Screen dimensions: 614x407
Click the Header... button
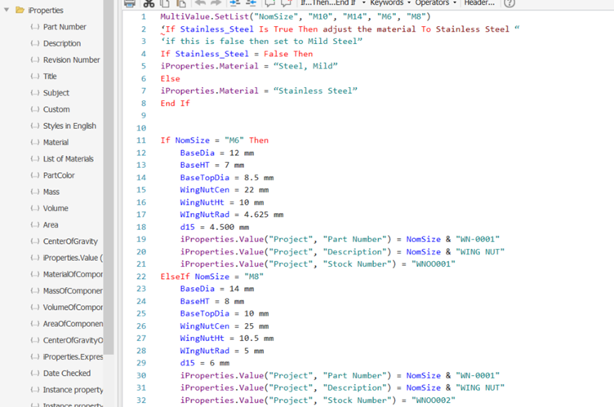click(479, 2)
